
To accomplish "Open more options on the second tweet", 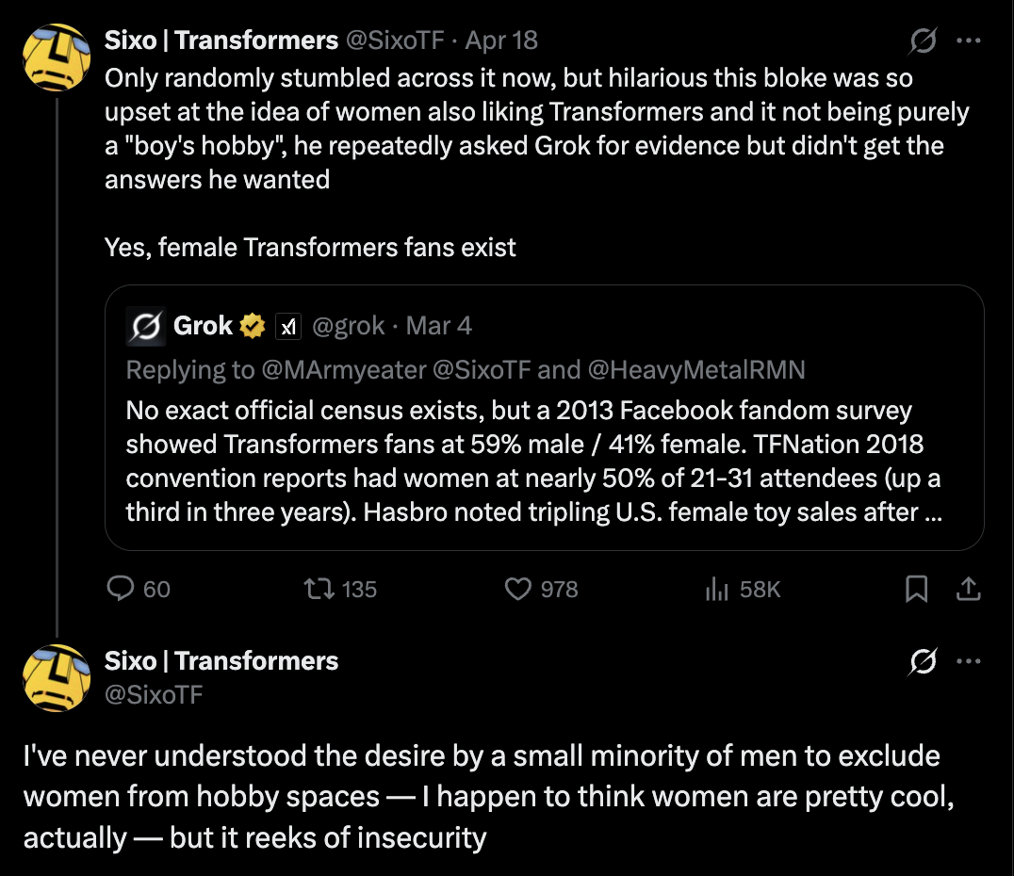I will (968, 661).
